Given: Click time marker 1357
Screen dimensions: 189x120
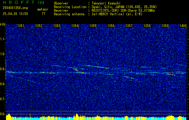Looking at the screenshot, I should click(x=129, y=26).
